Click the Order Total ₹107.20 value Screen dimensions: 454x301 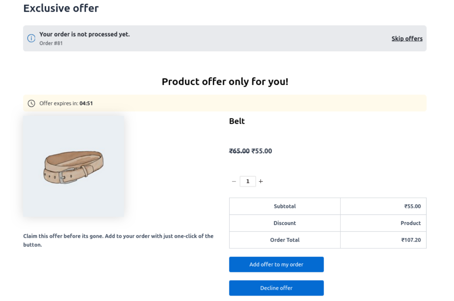(x=411, y=240)
